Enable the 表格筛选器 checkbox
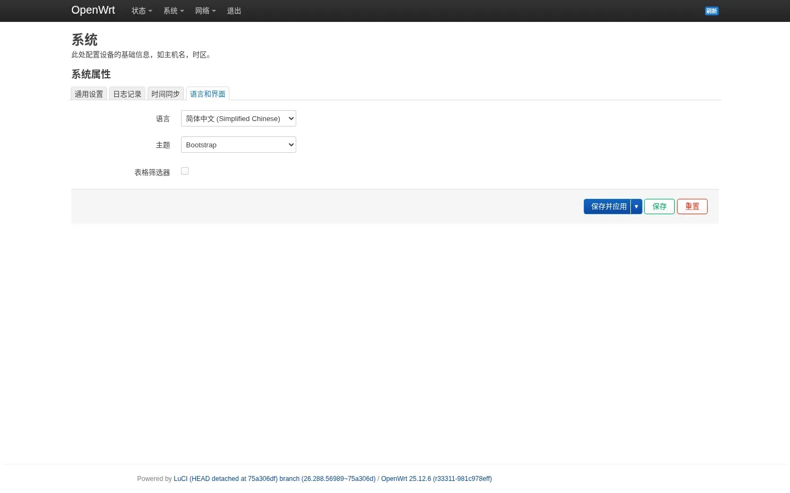Screen dimensions: 790x493 pyautogui.click(x=185, y=171)
